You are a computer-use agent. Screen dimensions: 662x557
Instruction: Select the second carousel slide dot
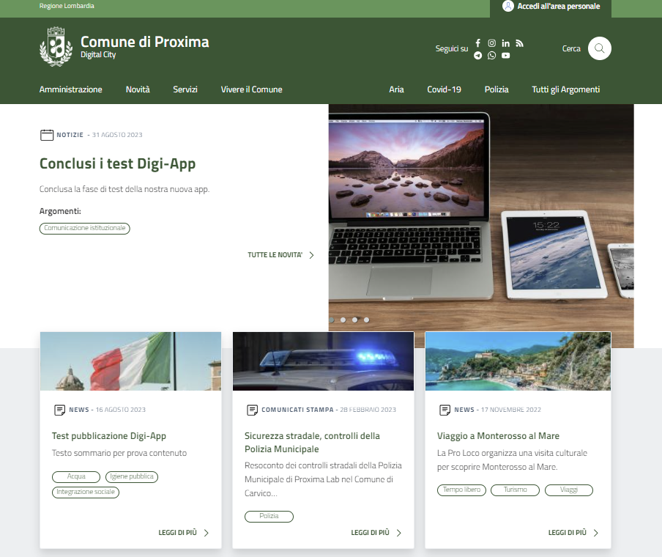(x=343, y=320)
